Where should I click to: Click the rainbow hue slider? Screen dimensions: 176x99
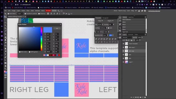coord(42,39)
